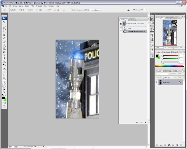Toggle Quick Mask mode

4,103
